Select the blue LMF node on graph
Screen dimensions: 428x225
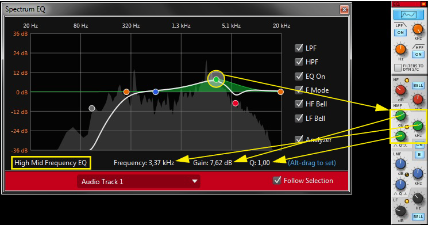pyautogui.click(x=156, y=92)
